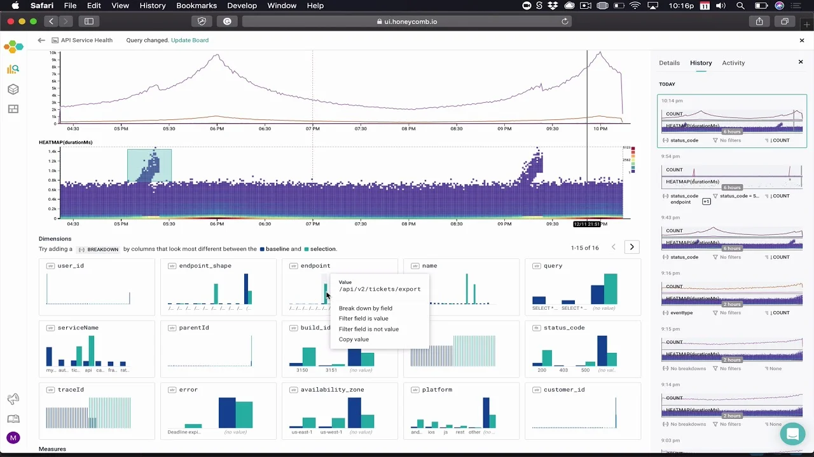
Task: Open the Datasets cube icon
Action: pyautogui.click(x=13, y=89)
